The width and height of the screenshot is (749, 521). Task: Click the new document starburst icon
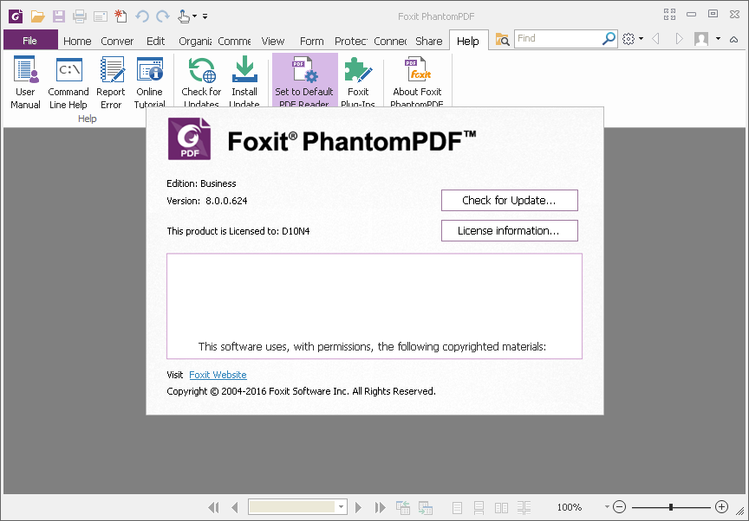[120, 16]
